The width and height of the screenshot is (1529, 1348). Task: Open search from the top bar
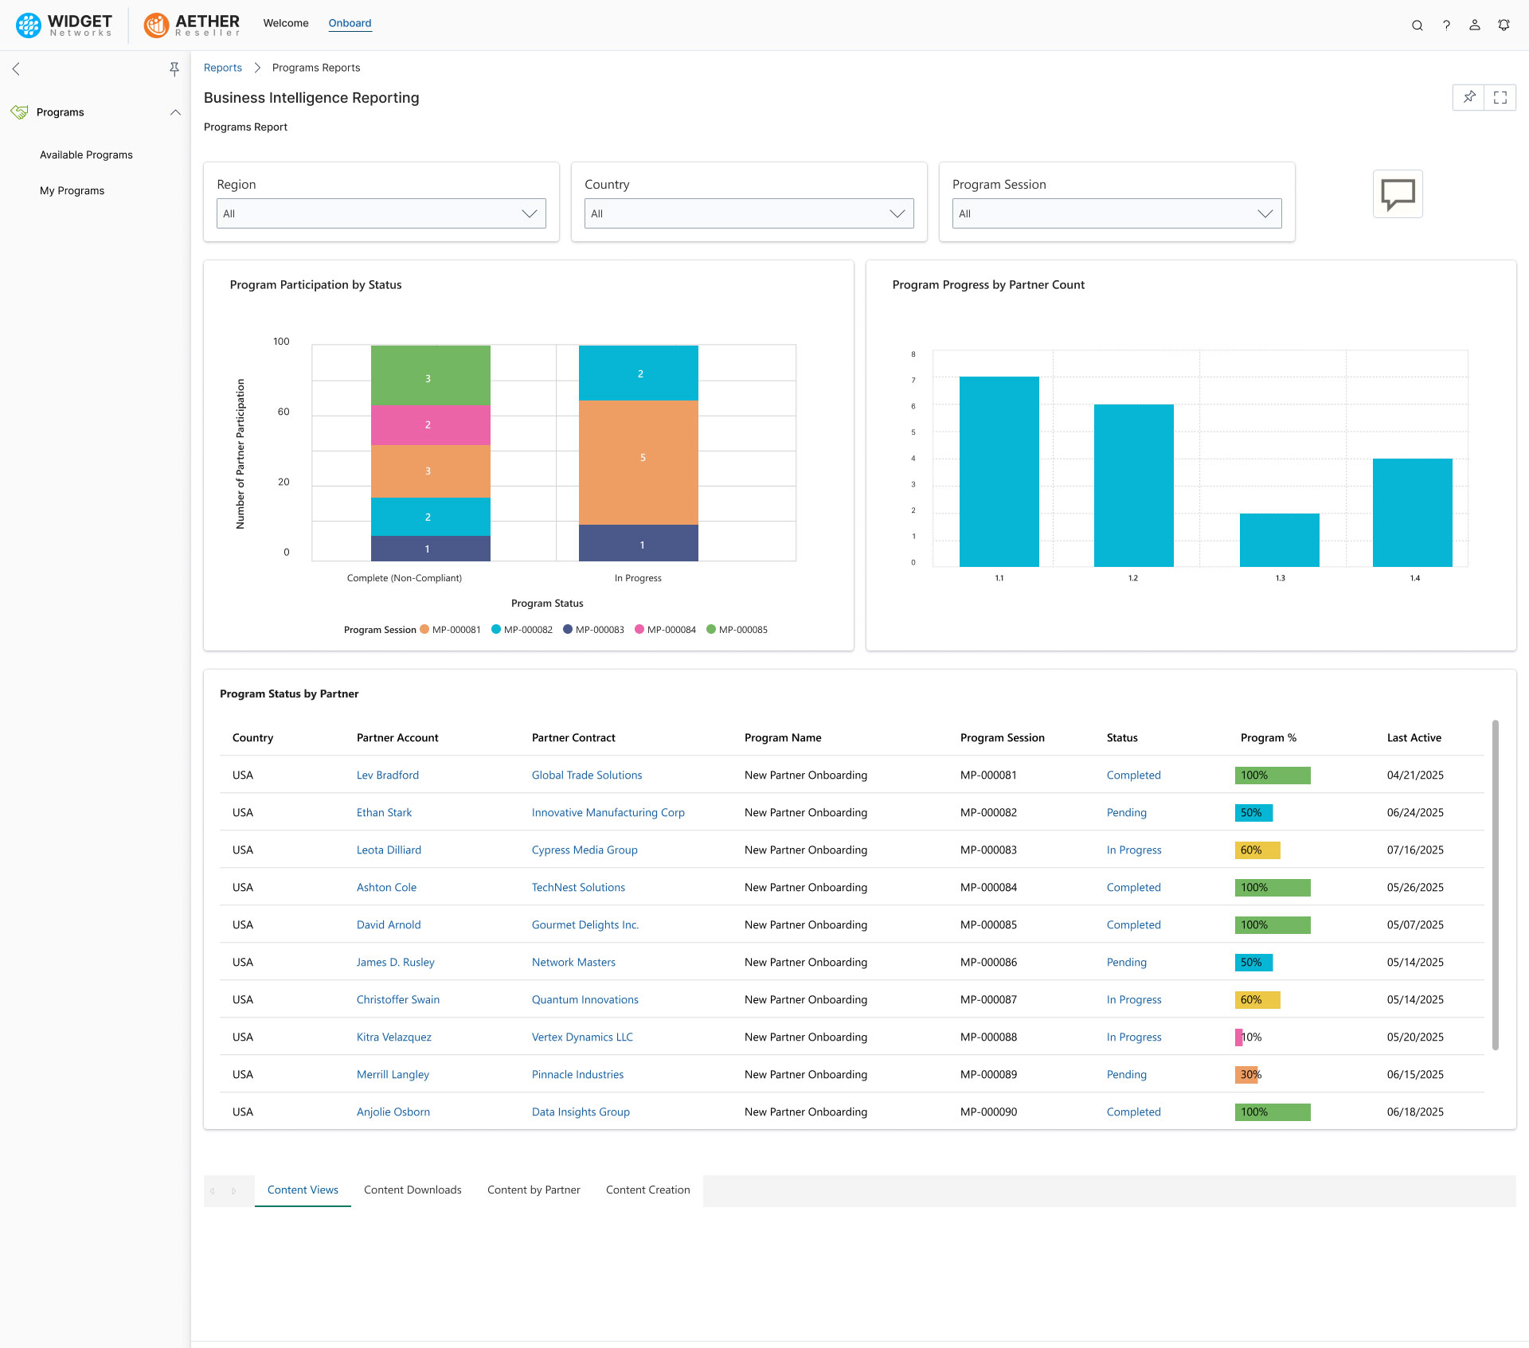point(1417,25)
